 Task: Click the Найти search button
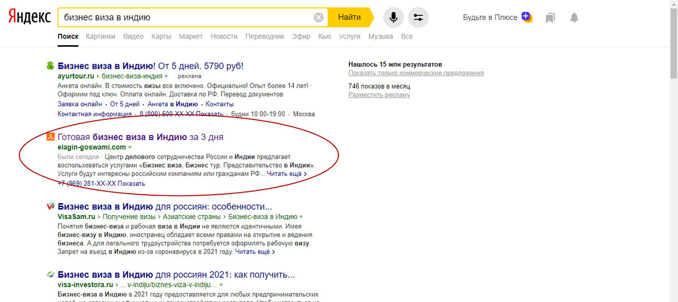pyautogui.click(x=349, y=17)
